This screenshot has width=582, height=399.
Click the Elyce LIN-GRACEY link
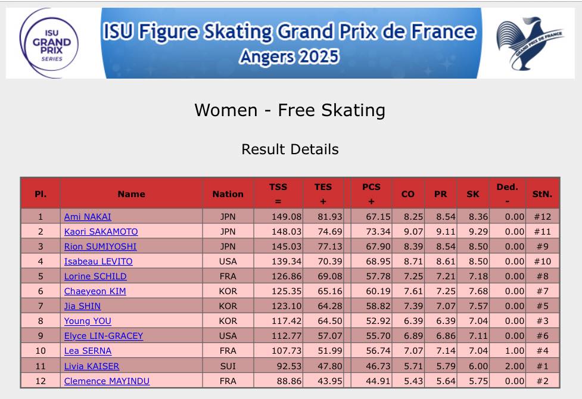click(x=104, y=336)
